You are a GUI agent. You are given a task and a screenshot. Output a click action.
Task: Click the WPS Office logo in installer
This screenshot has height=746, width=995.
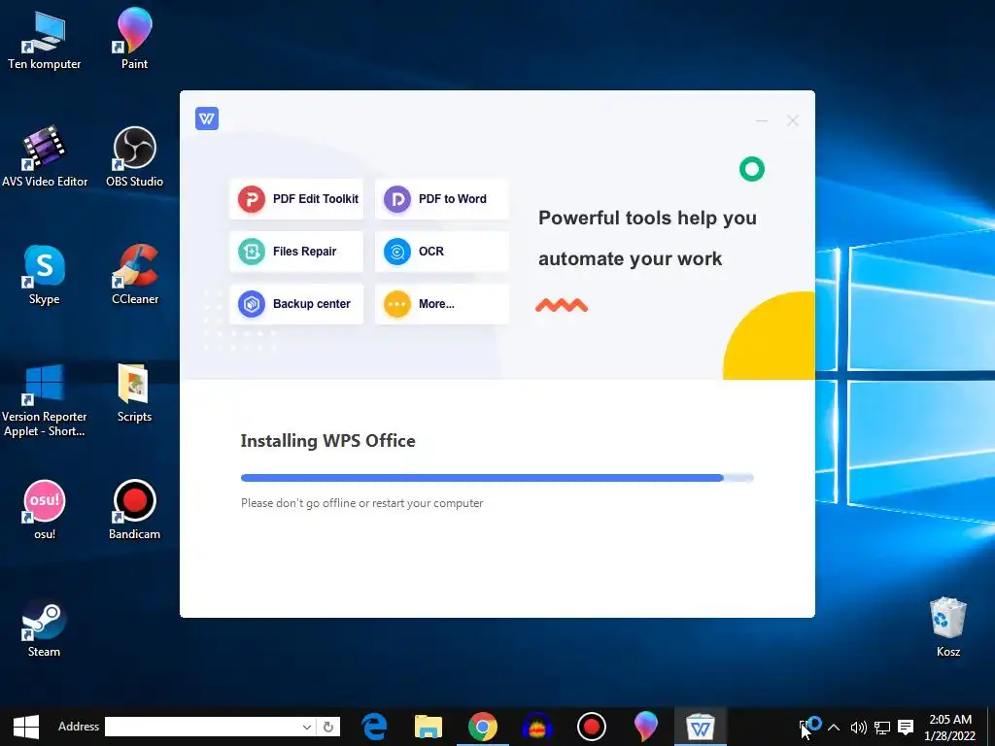pos(207,119)
